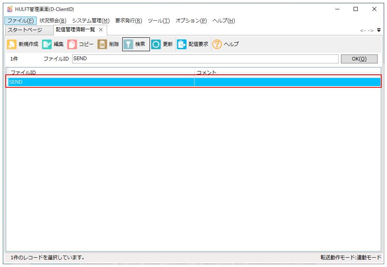The image size is (387, 267).
Task: Open the 状況照会(B) menu
Action: pos(53,21)
